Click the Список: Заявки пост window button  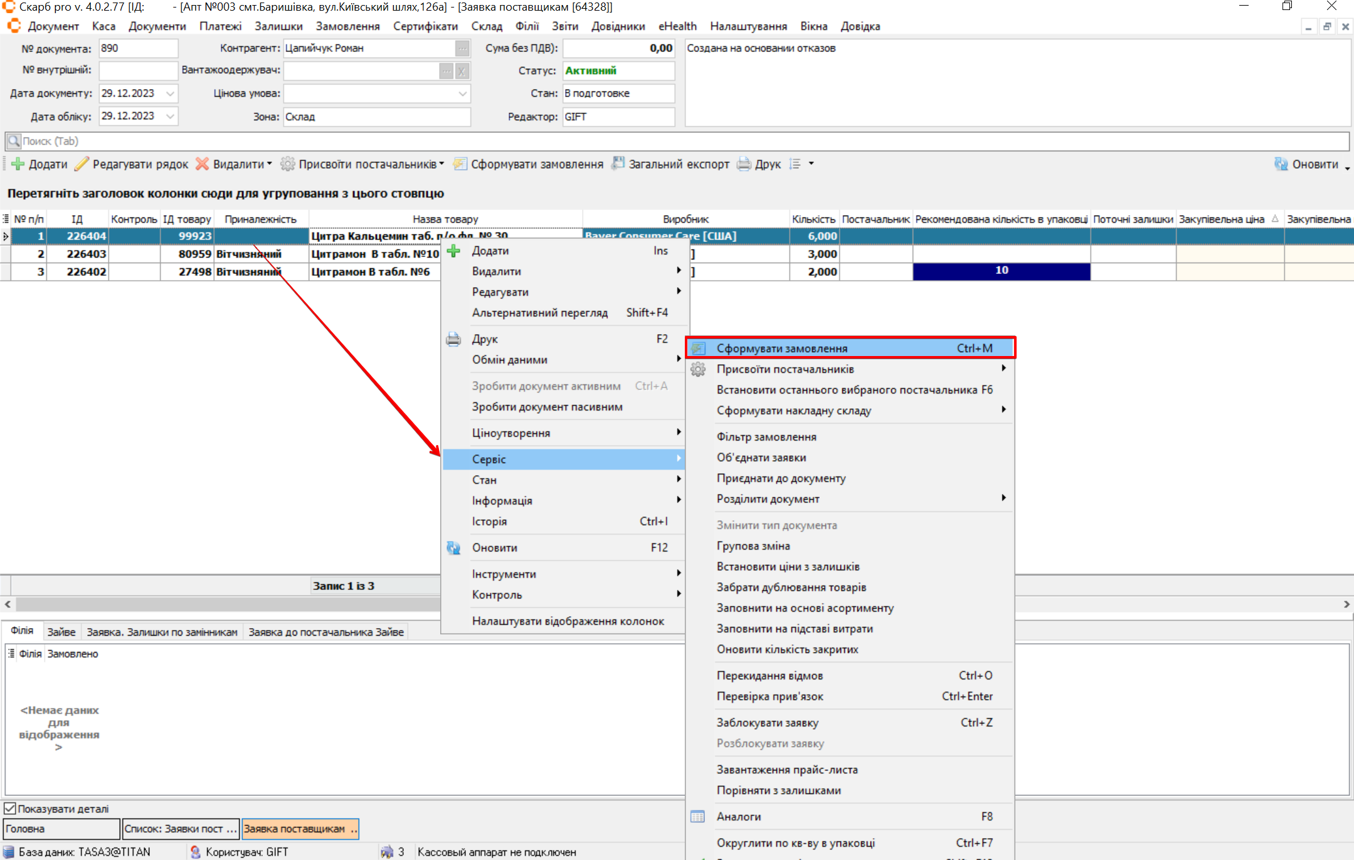click(180, 829)
